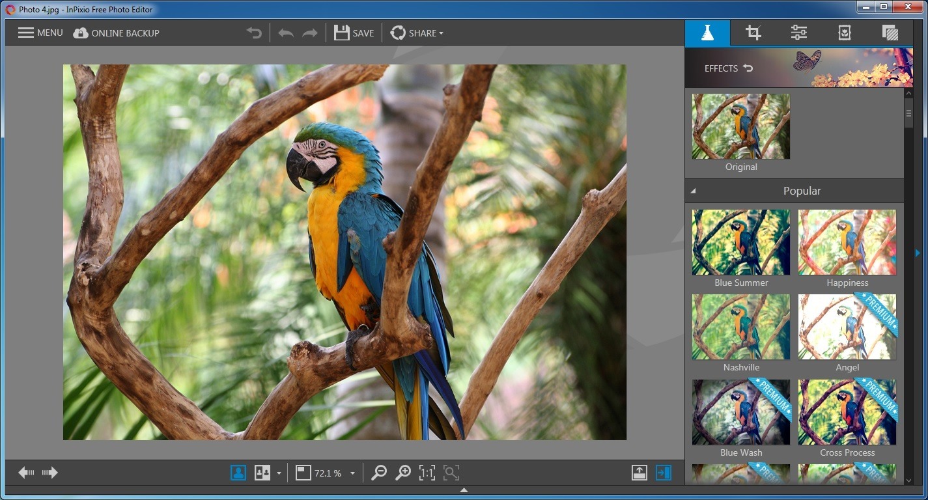This screenshot has width=928, height=500.
Task: Click the effects panel scroll-down arrow
Action: point(908,480)
